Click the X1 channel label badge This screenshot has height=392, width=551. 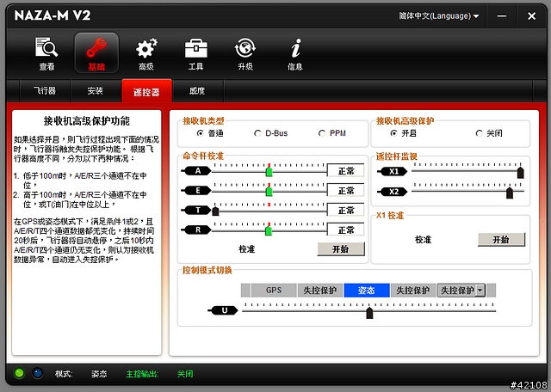(393, 172)
